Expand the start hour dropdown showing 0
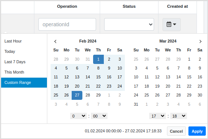Viewport: 208px width, 139px height. click(x=78, y=116)
